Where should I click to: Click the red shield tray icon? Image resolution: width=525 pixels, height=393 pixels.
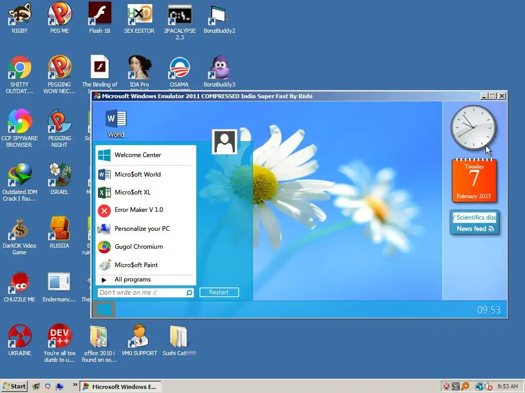pyautogui.click(x=447, y=387)
